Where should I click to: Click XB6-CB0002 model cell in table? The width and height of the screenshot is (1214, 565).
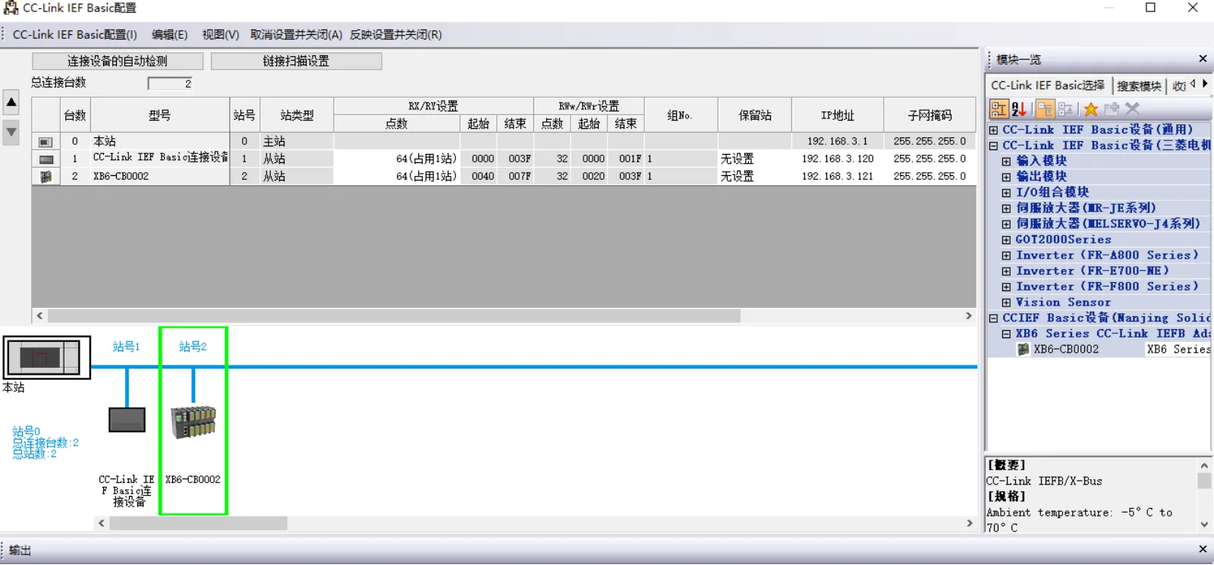pos(160,177)
